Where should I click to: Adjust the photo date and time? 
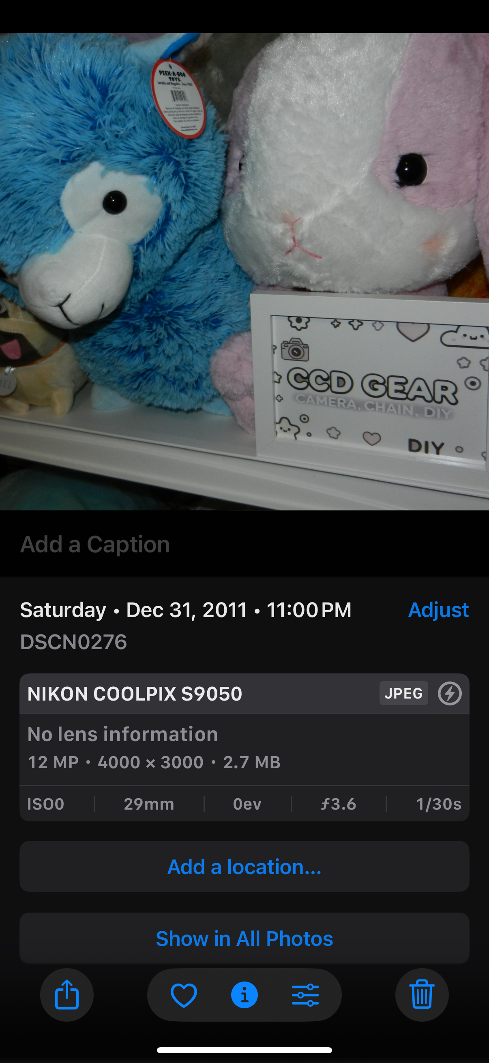coord(438,609)
